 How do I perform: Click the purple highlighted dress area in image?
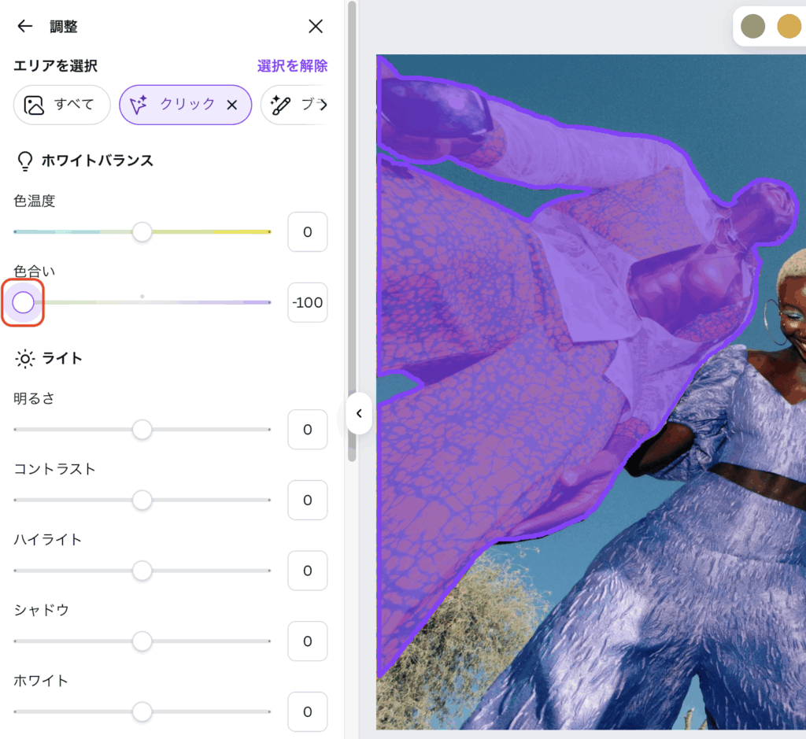tap(488, 354)
